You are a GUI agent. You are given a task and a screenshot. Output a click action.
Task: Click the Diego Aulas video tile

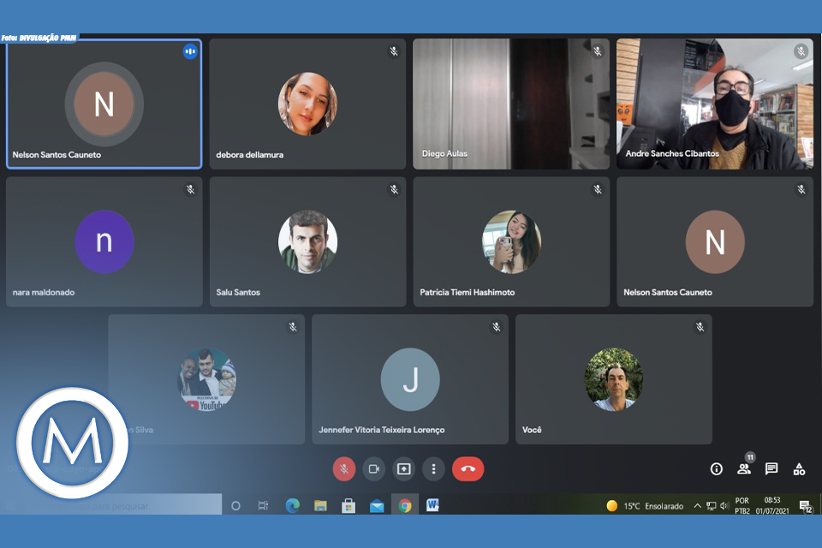click(510, 104)
